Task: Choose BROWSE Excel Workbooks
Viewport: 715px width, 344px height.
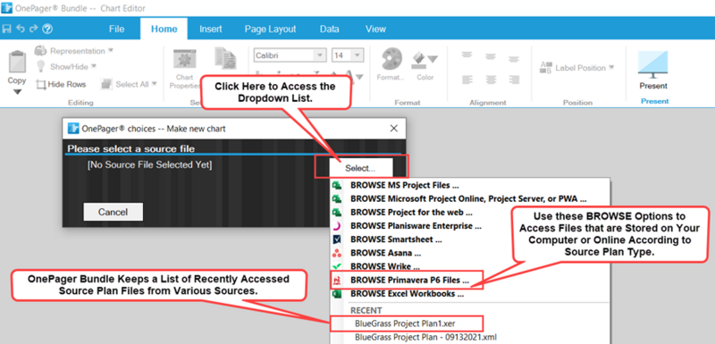Action: [x=470, y=294]
